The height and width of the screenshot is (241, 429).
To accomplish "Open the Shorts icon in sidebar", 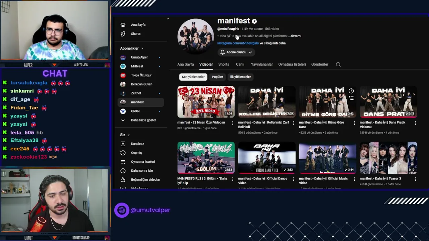I will (x=123, y=34).
